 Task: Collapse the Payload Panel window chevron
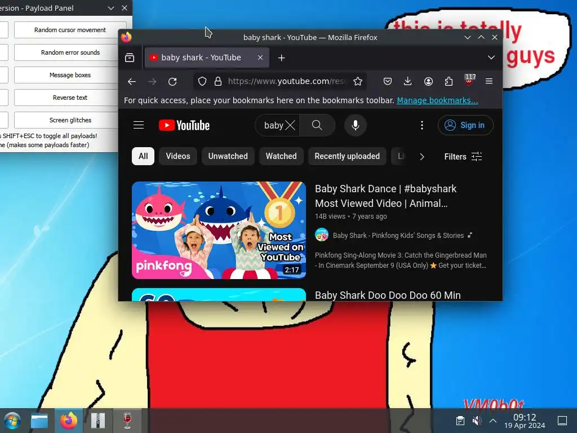[111, 8]
